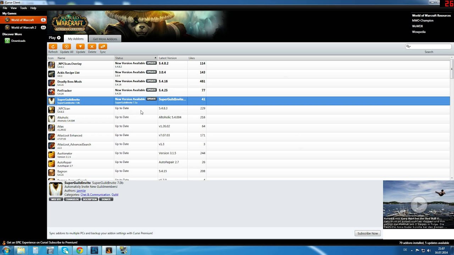
Task: Open Skype from the taskbar
Action: (x=65, y=250)
